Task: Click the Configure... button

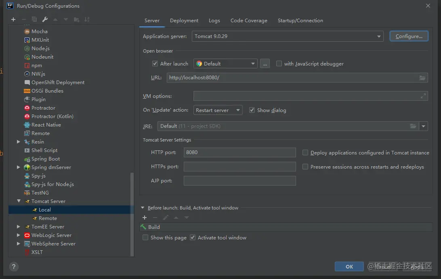Action: click(409, 36)
